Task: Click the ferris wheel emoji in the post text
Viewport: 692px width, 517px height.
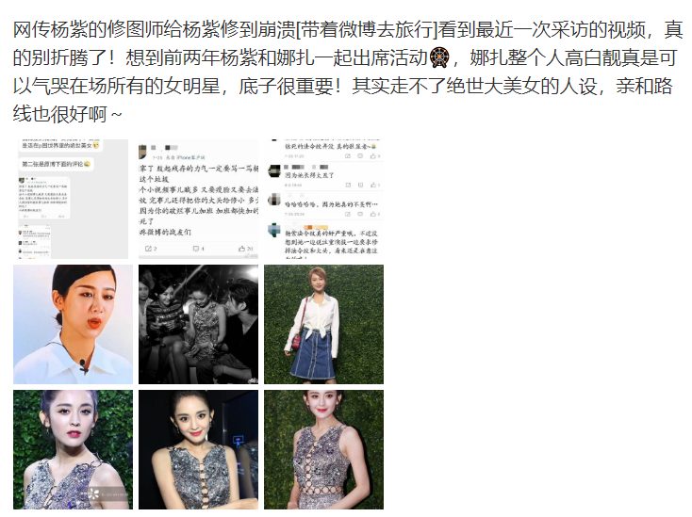Action: (439, 57)
